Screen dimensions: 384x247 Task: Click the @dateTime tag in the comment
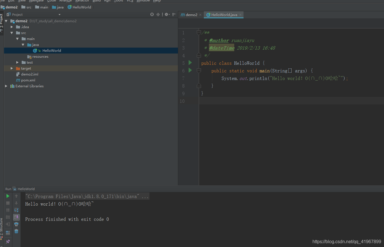click(x=222, y=48)
